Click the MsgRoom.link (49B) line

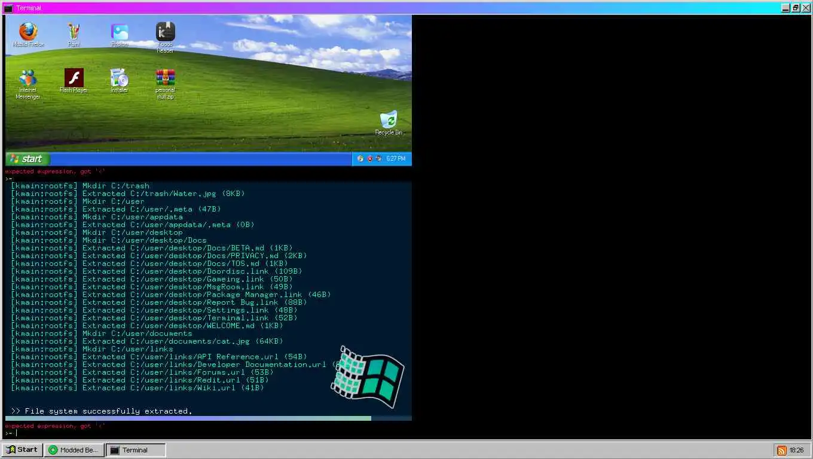click(152, 287)
